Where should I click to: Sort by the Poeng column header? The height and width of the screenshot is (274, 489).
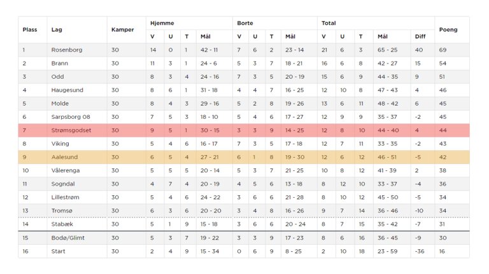click(x=448, y=30)
